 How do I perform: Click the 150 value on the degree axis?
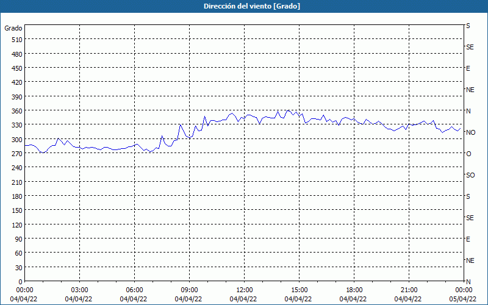(x=17, y=210)
